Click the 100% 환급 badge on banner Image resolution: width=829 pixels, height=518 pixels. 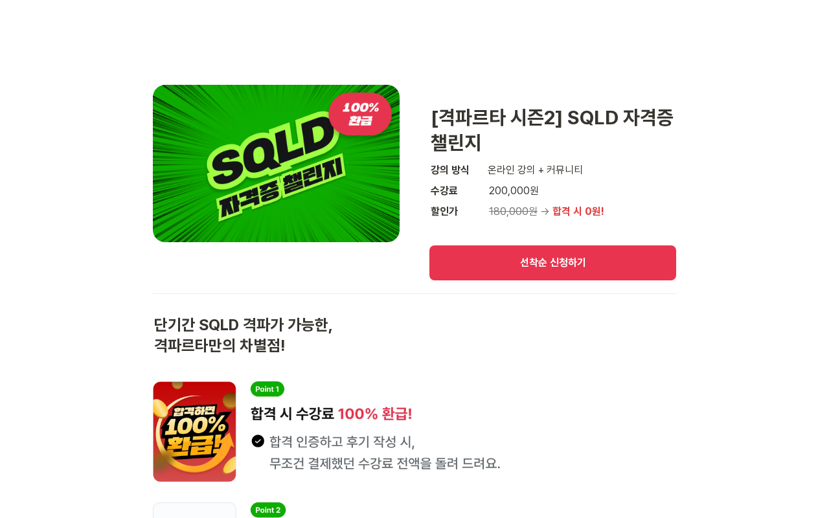(360, 114)
